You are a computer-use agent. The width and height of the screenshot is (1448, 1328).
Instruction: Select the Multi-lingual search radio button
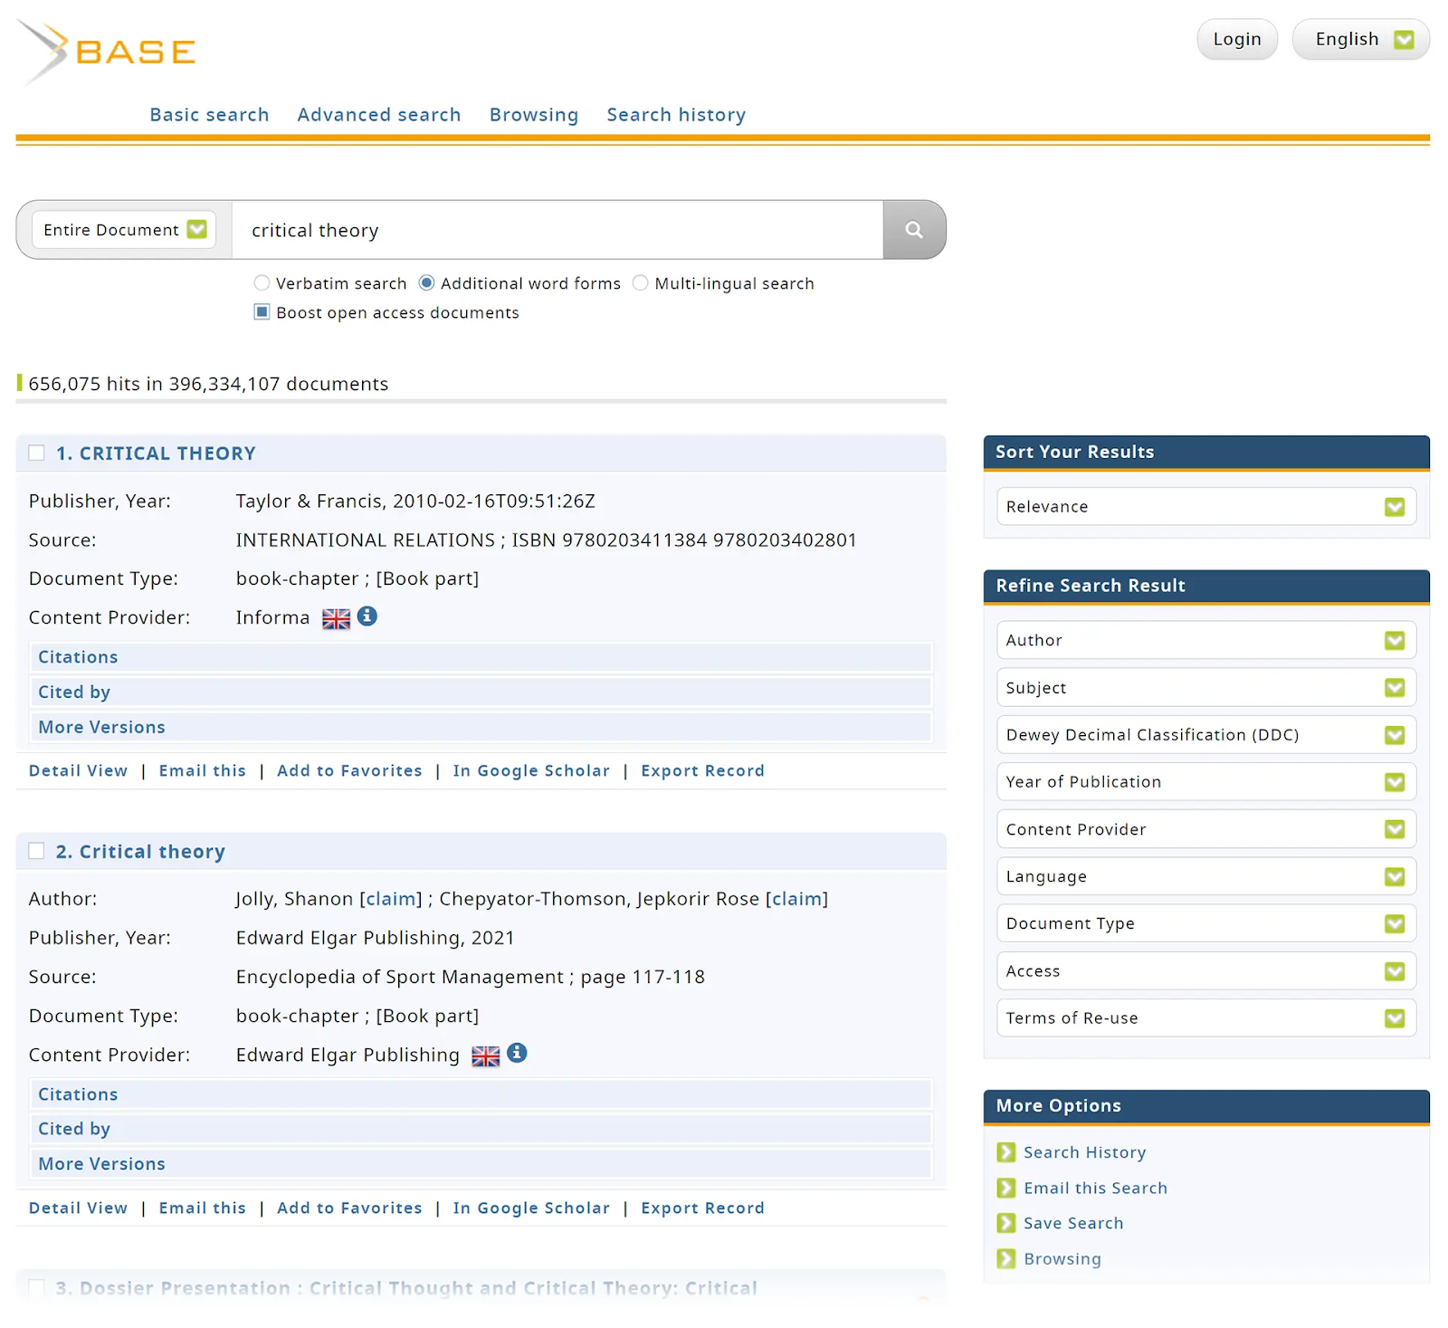tap(641, 283)
